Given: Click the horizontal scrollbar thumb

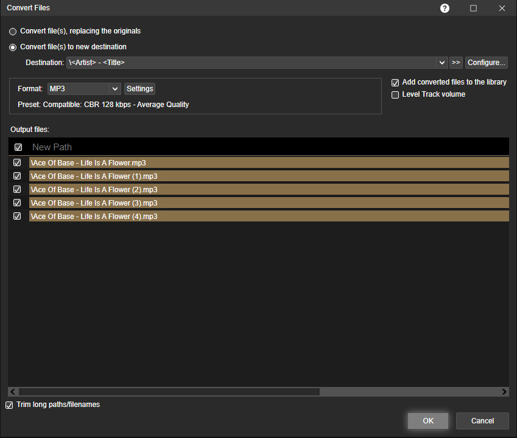Looking at the screenshot, I should pyautogui.click(x=169, y=392).
